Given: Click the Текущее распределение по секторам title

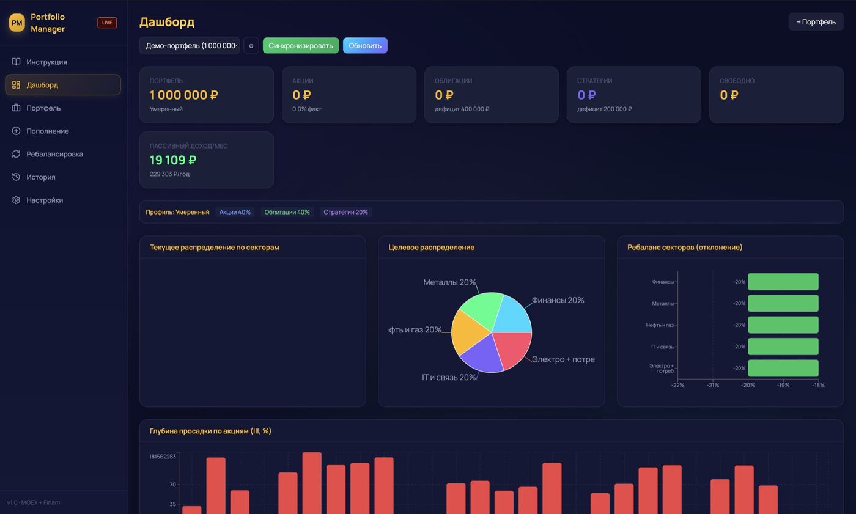Looking at the screenshot, I should tap(215, 248).
